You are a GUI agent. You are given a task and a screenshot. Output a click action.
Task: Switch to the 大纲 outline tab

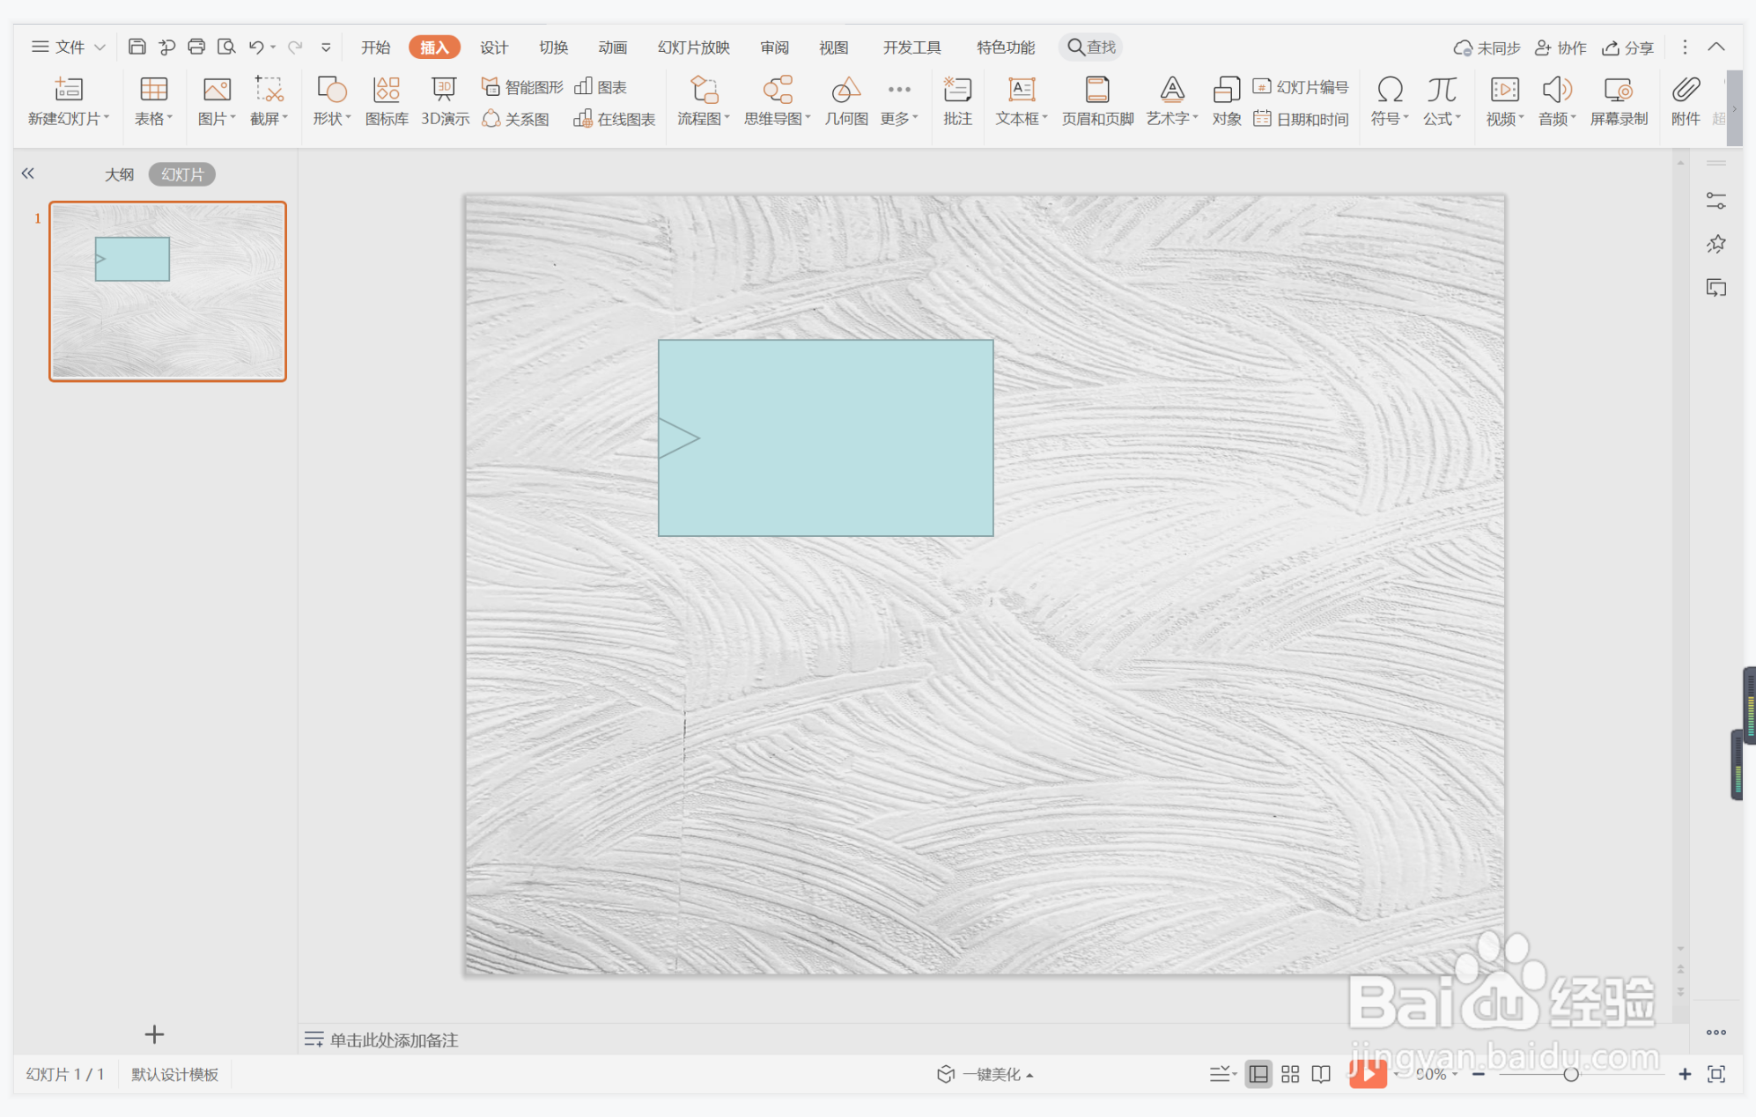[119, 174]
